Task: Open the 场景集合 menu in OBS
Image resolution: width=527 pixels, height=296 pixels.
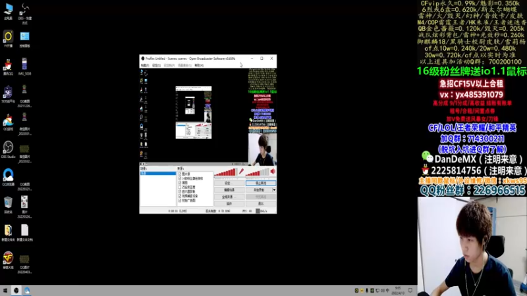Action: click(x=184, y=65)
